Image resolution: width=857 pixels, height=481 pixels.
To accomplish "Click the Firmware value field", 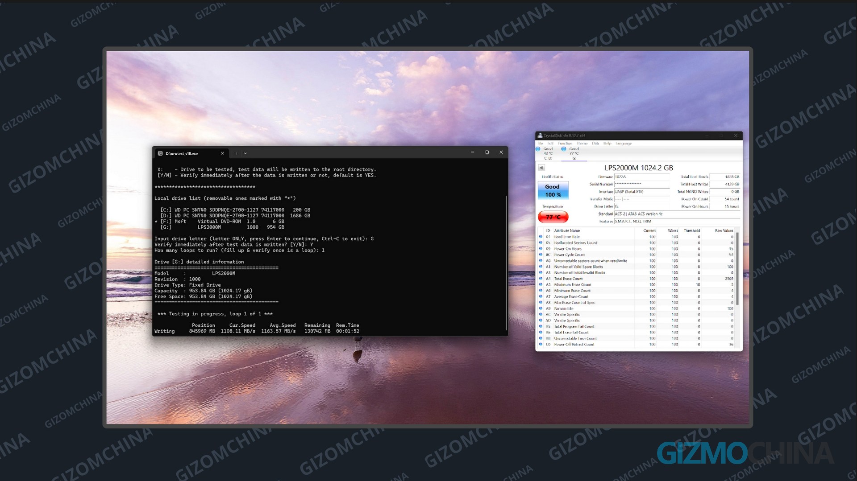I will [x=642, y=177].
